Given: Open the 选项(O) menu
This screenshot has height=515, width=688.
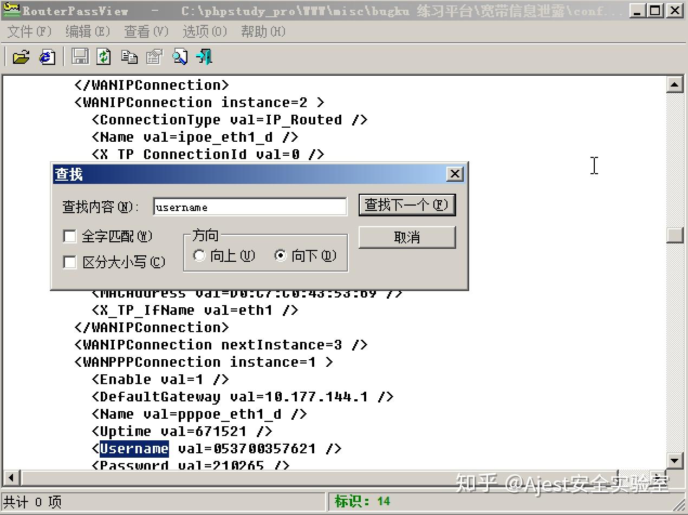Looking at the screenshot, I should coord(204,31).
